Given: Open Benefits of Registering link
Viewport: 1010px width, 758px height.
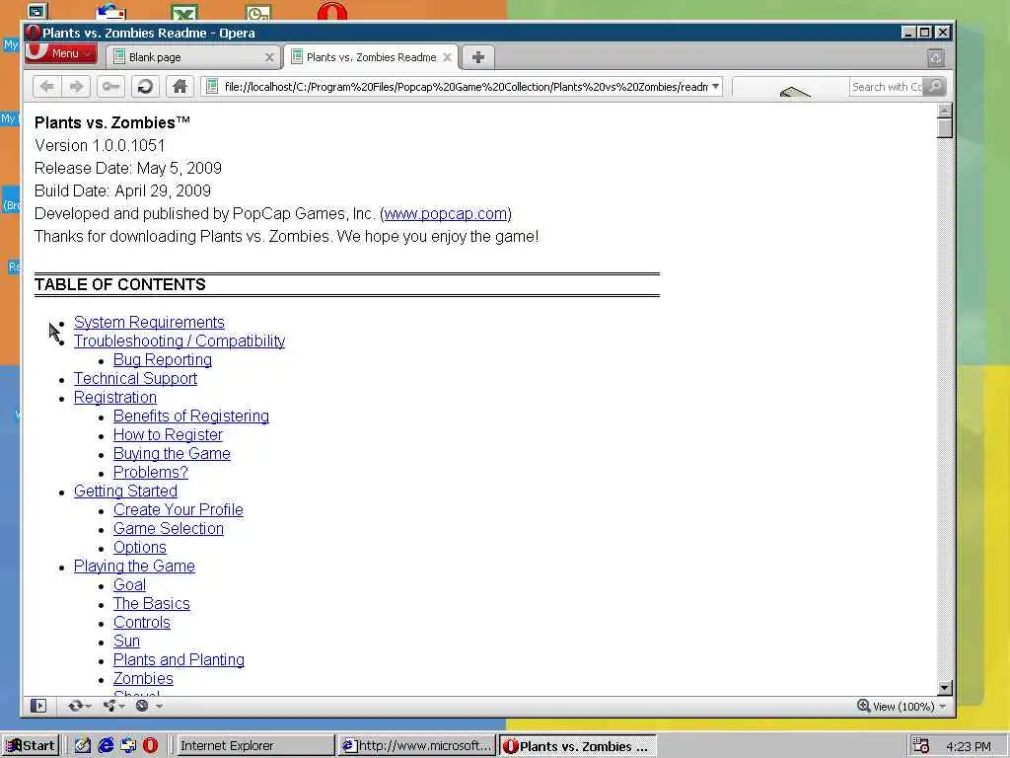Looking at the screenshot, I should pyautogui.click(x=191, y=416).
